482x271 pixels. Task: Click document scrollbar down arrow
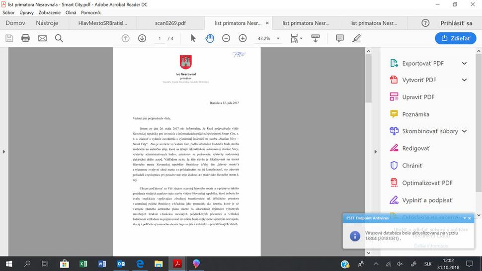[x=369, y=253]
